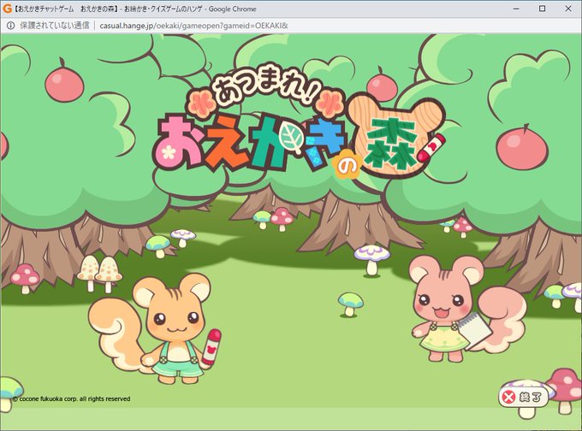
Task: Click the Chrome favicon in title bar
Action: tap(7, 9)
